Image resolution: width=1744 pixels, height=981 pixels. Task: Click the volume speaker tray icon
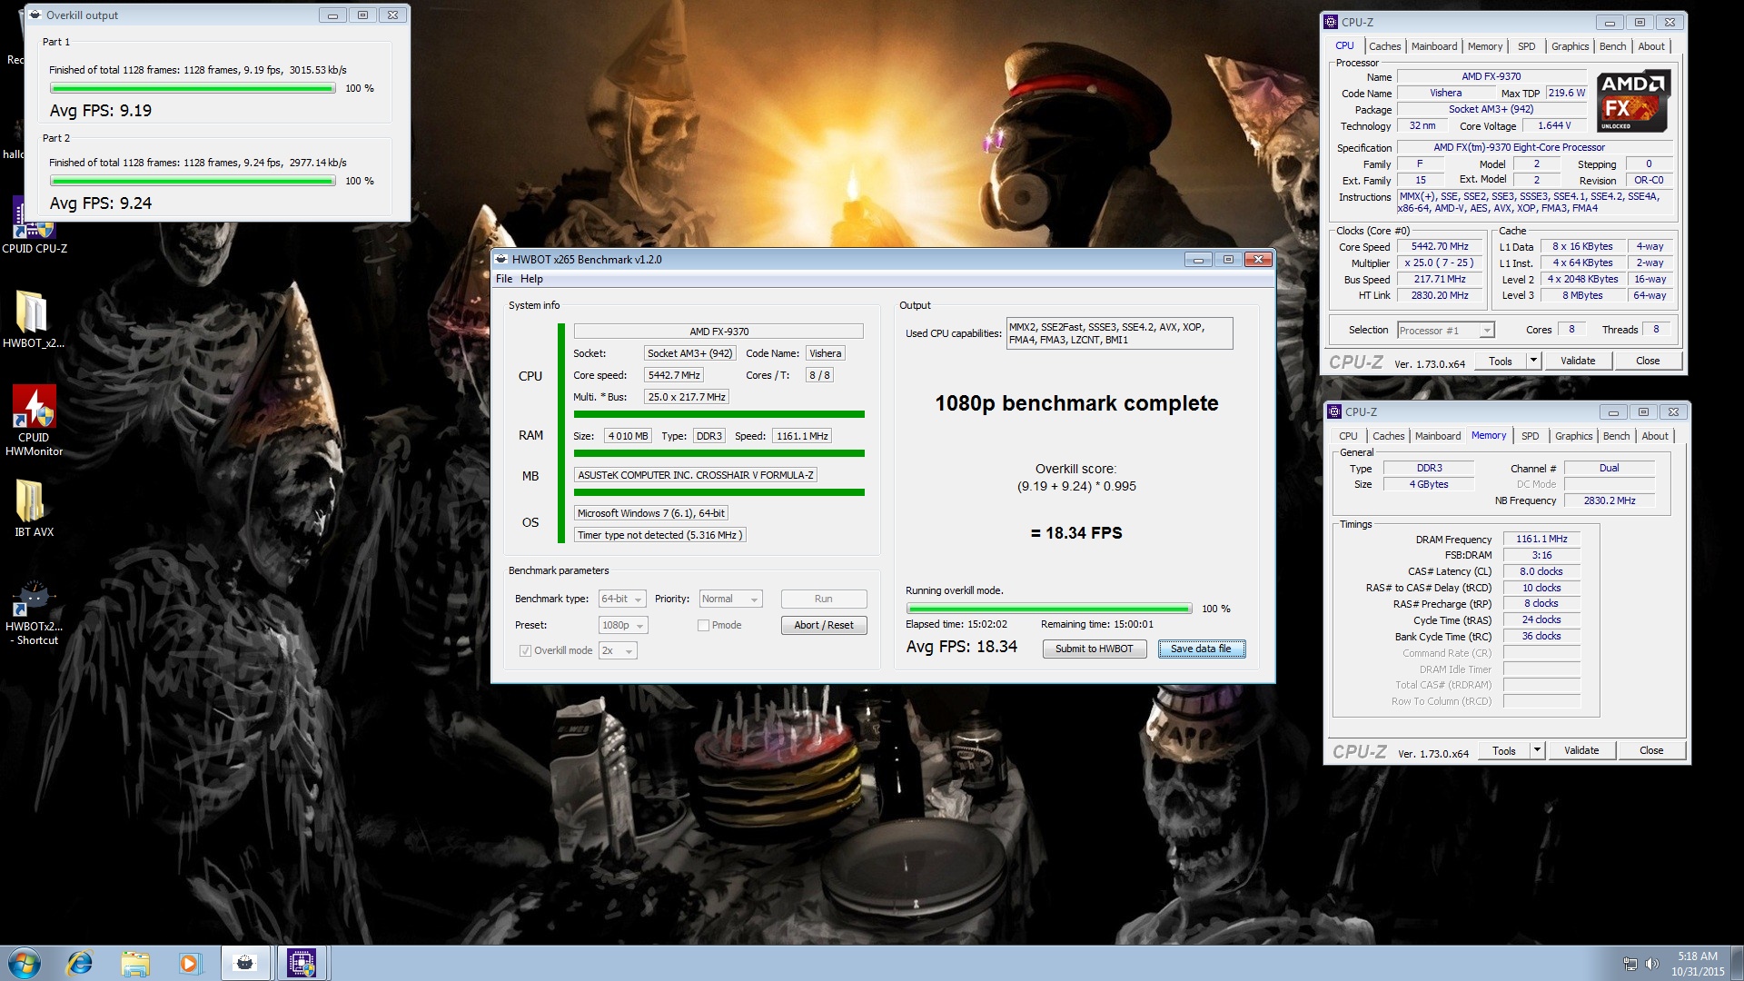tap(1651, 964)
